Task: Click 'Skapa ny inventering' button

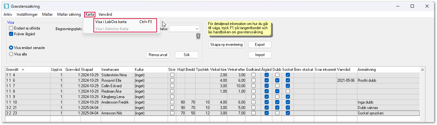Action: coord(226,45)
